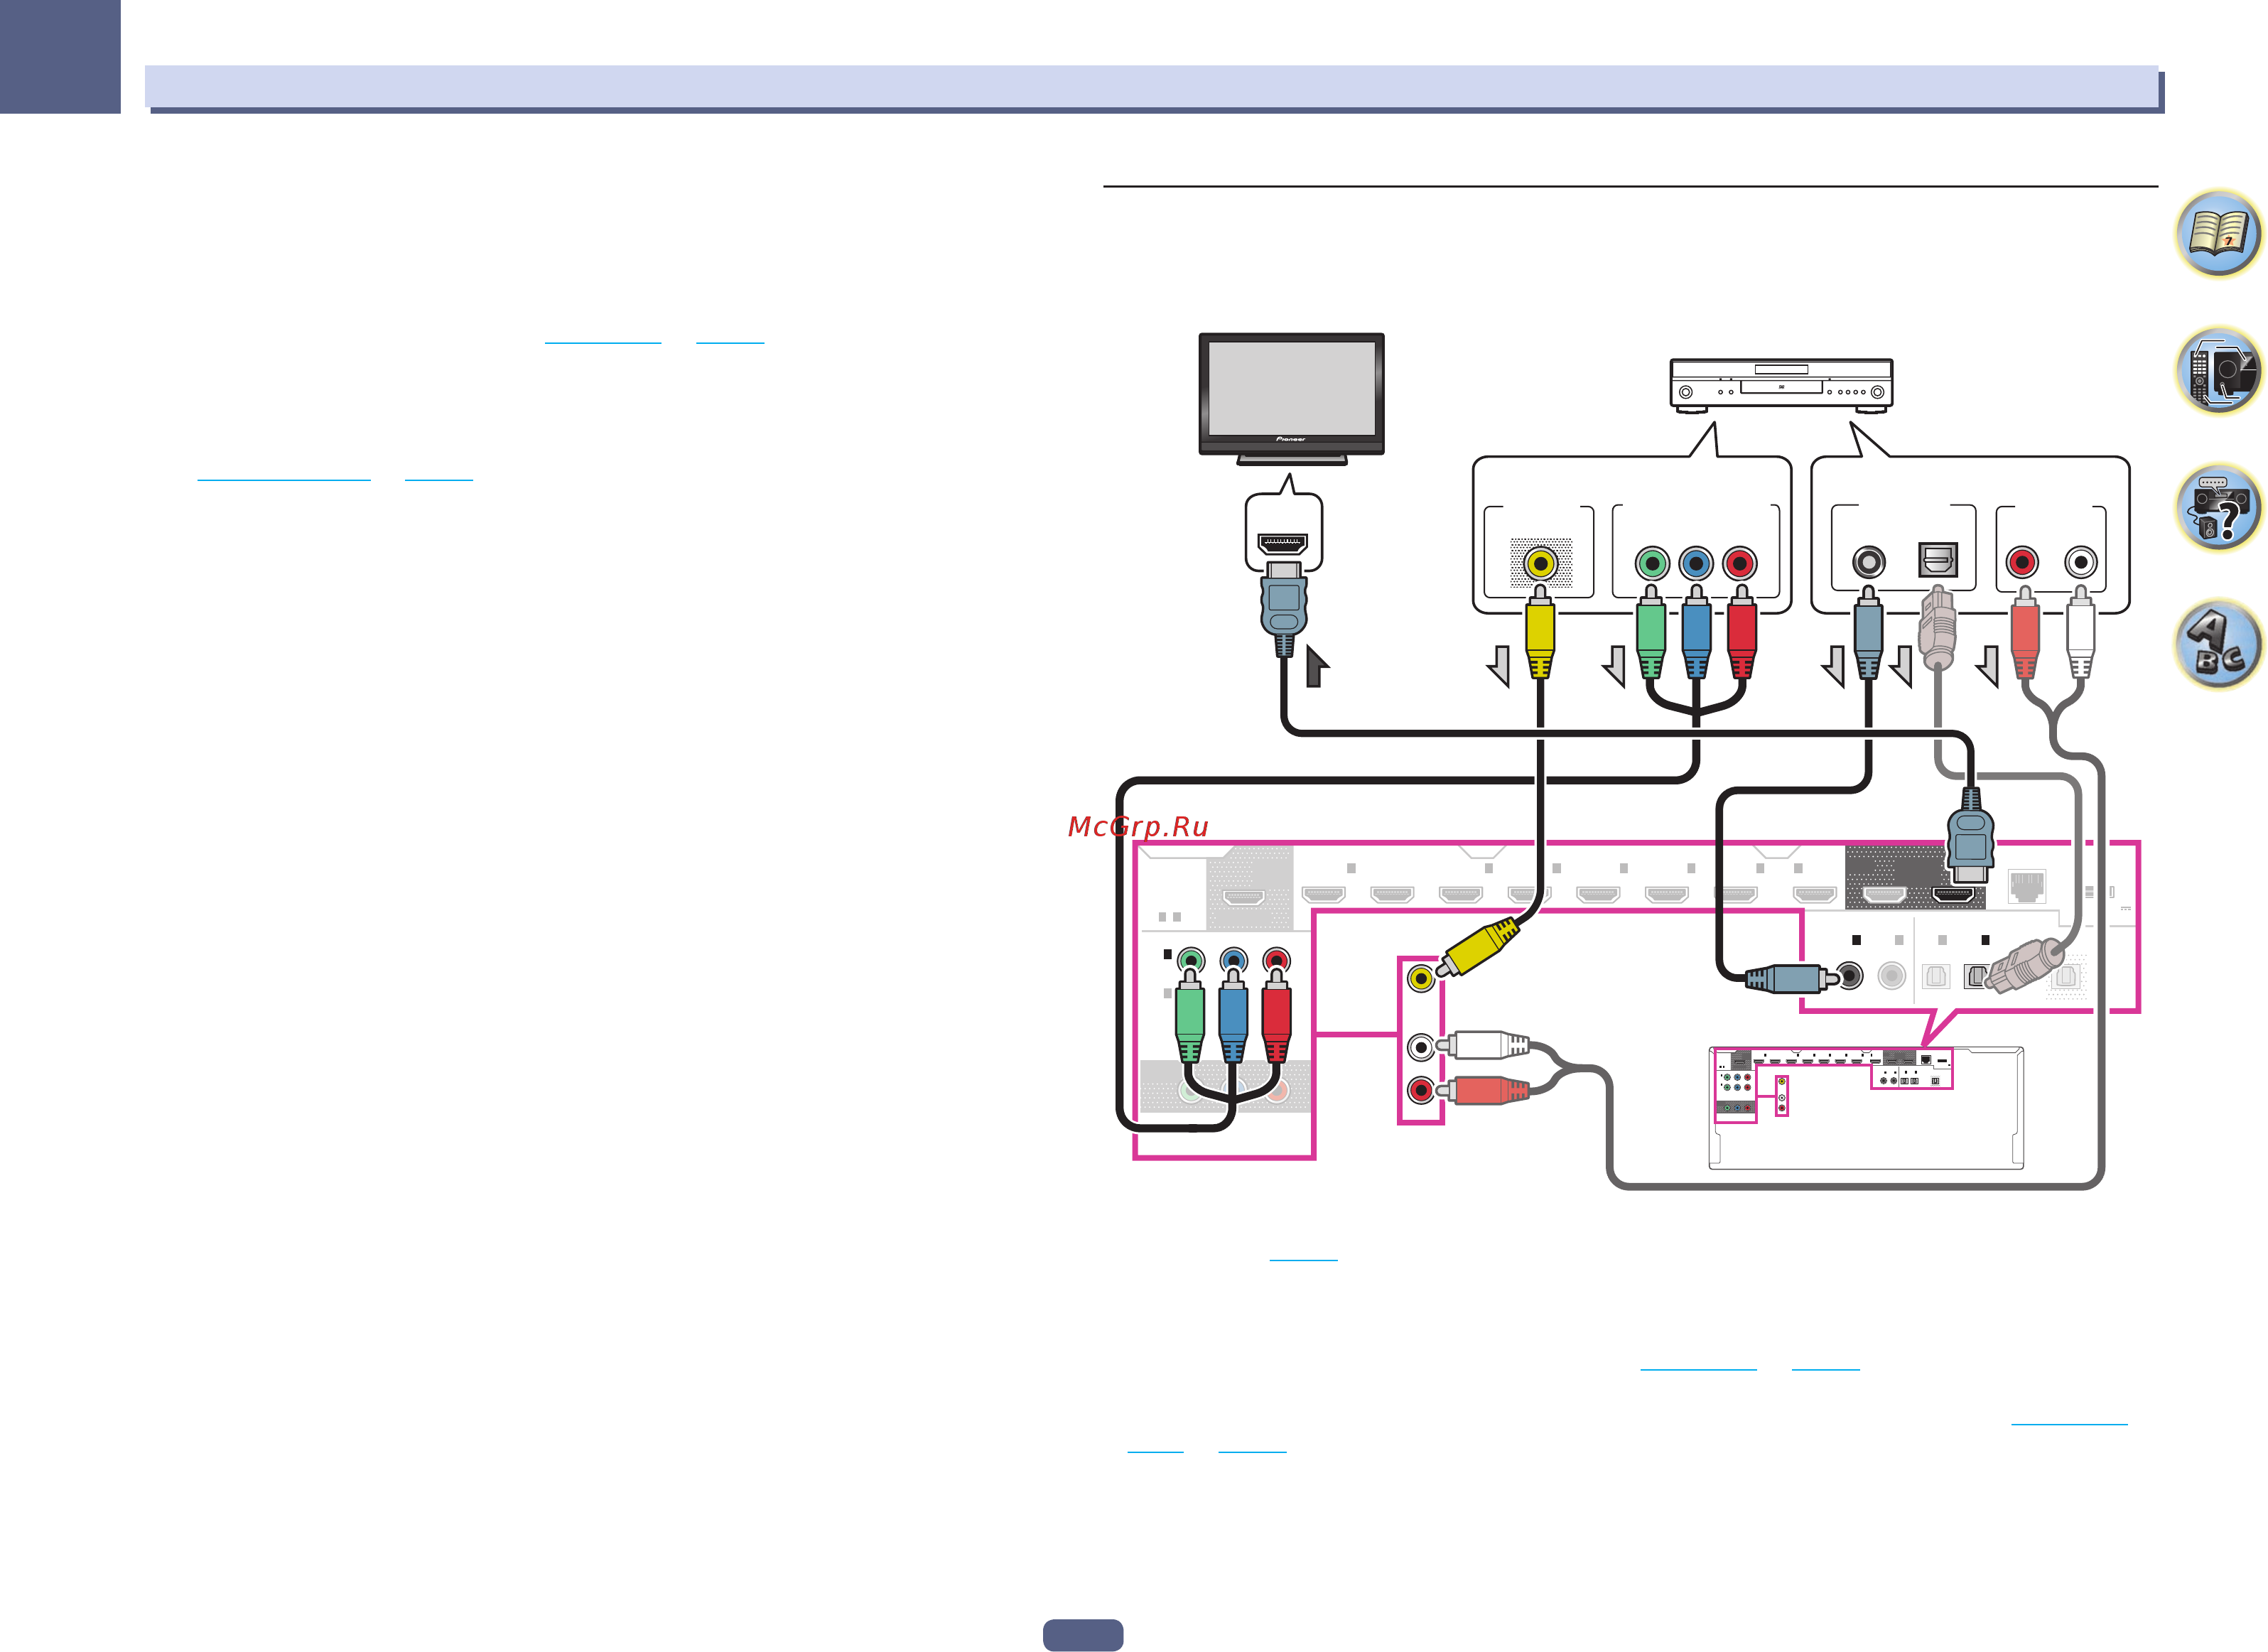The height and width of the screenshot is (1652, 2268).
Task: Click the light blue chapter header bar
Action: (1151, 87)
